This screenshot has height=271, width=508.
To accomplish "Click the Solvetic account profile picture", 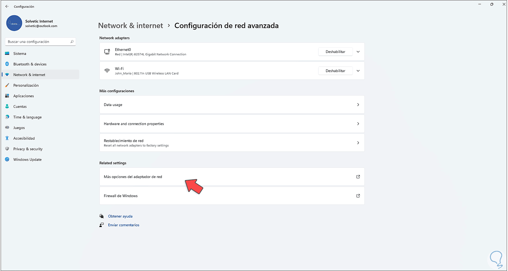I will coord(14,23).
